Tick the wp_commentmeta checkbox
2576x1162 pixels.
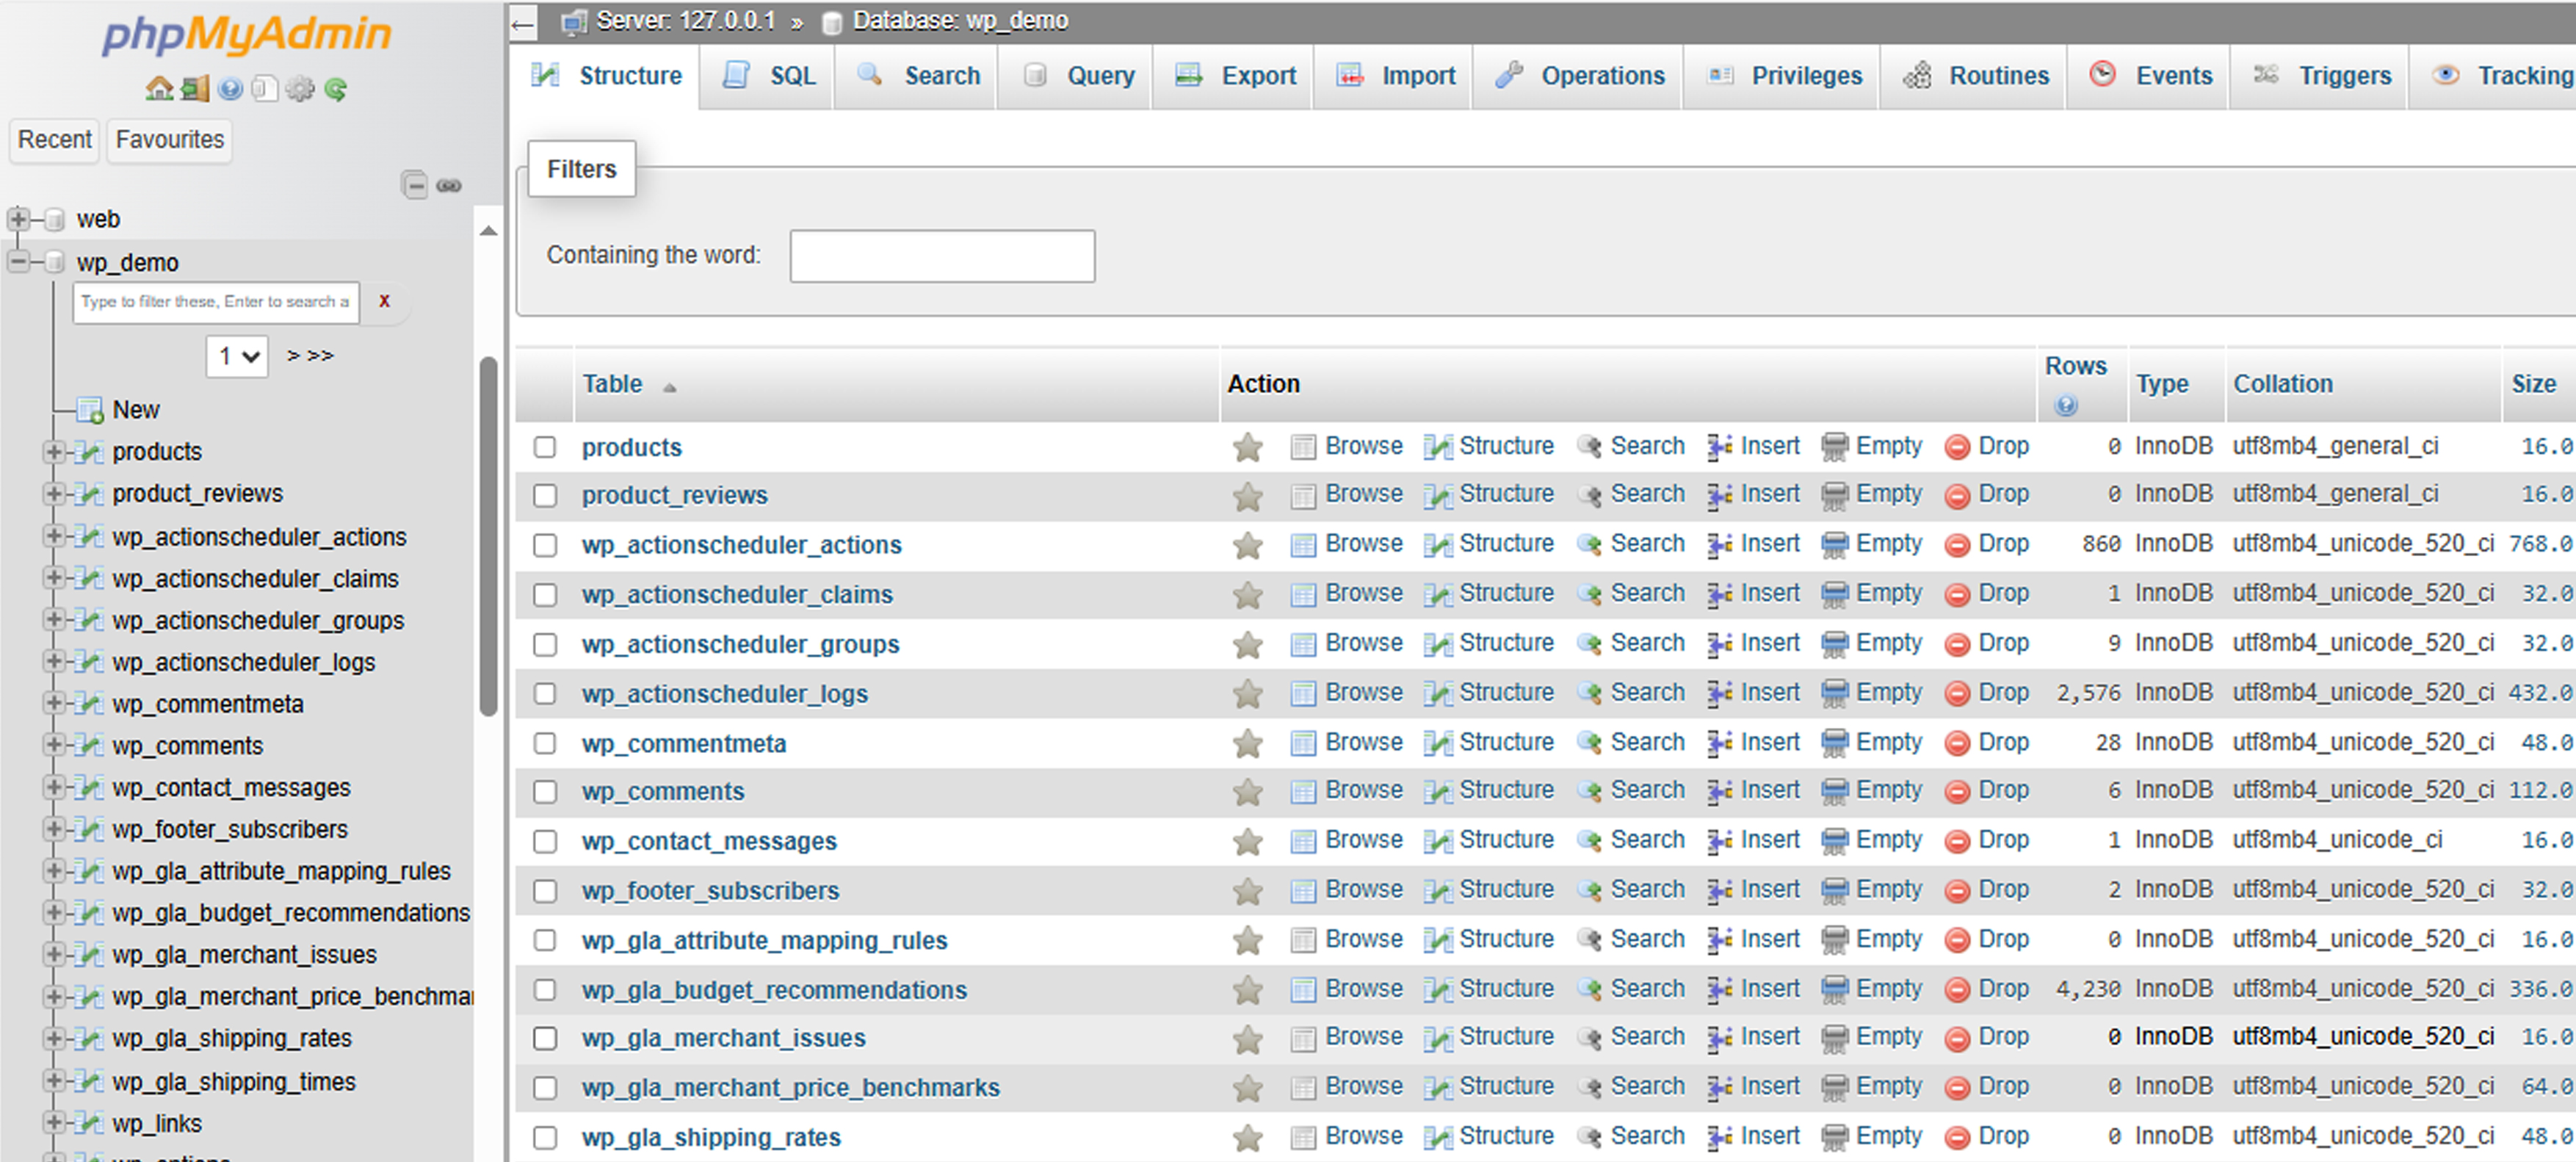544,744
